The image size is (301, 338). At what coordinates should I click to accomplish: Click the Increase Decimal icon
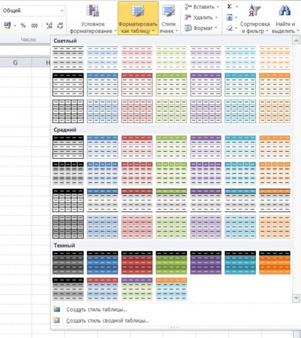49,26
